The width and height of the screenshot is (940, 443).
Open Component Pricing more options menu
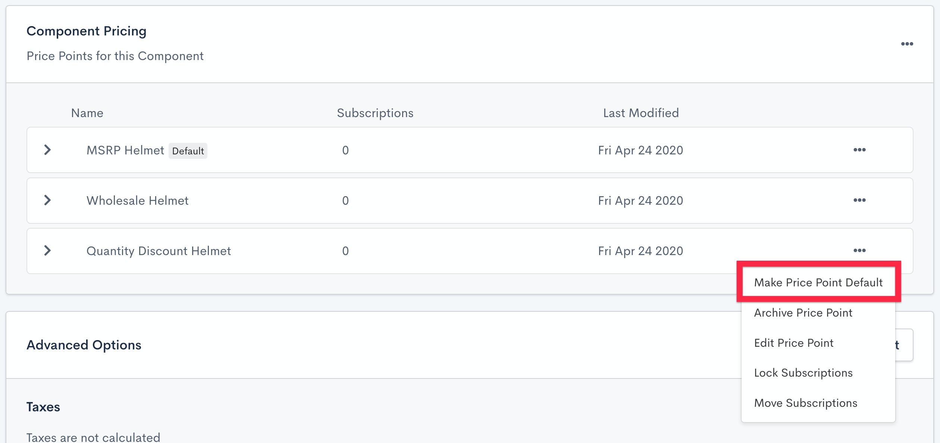[x=907, y=44]
